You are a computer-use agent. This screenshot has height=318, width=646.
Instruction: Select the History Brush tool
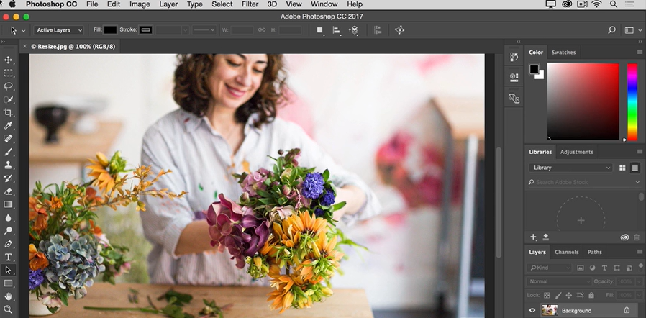[x=8, y=178]
